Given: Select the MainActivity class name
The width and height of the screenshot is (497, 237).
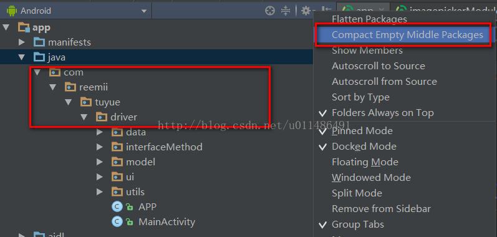Looking at the screenshot, I should tap(166, 222).
